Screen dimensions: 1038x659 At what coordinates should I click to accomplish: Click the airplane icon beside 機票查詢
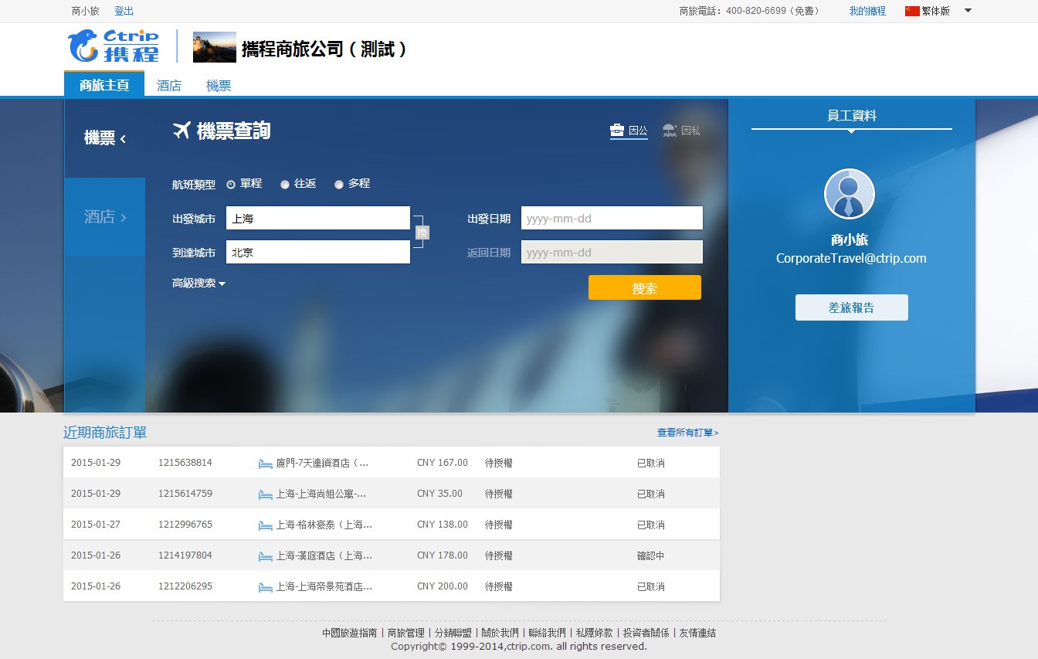pos(181,131)
